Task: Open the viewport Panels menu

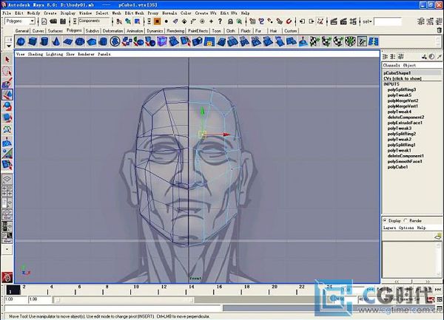Action: (104, 54)
